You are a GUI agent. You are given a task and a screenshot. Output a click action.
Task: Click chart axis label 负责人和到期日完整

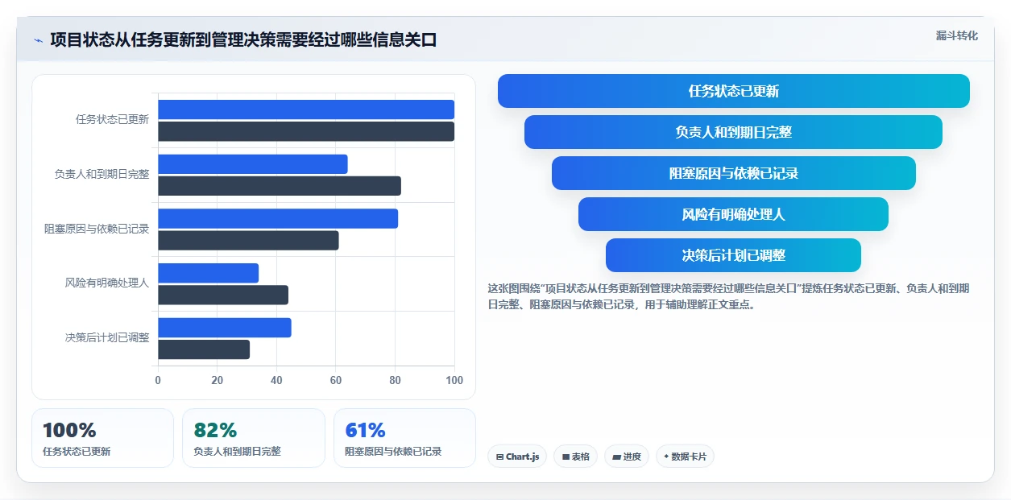click(x=102, y=174)
